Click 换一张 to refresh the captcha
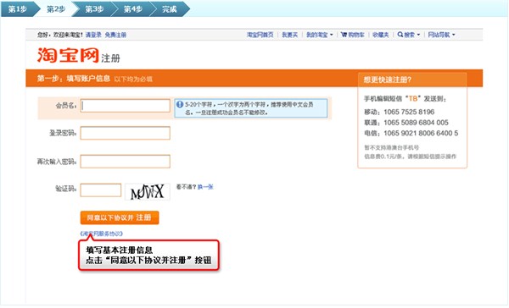The width and height of the screenshot is (509, 308). [x=205, y=187]
